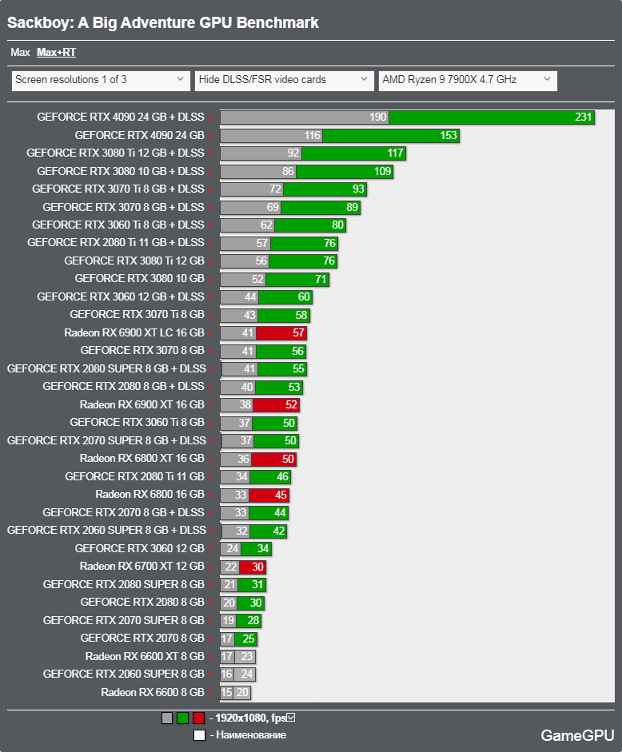Remove GEFORCE RTX 3070 Ti 8 GB row via red X
This screenshot has width=622, height=752.
(210, 315)
